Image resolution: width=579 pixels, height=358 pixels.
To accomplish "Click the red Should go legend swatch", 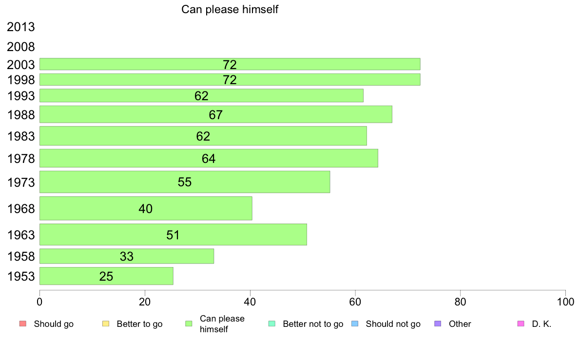I will tap(23, 324).
